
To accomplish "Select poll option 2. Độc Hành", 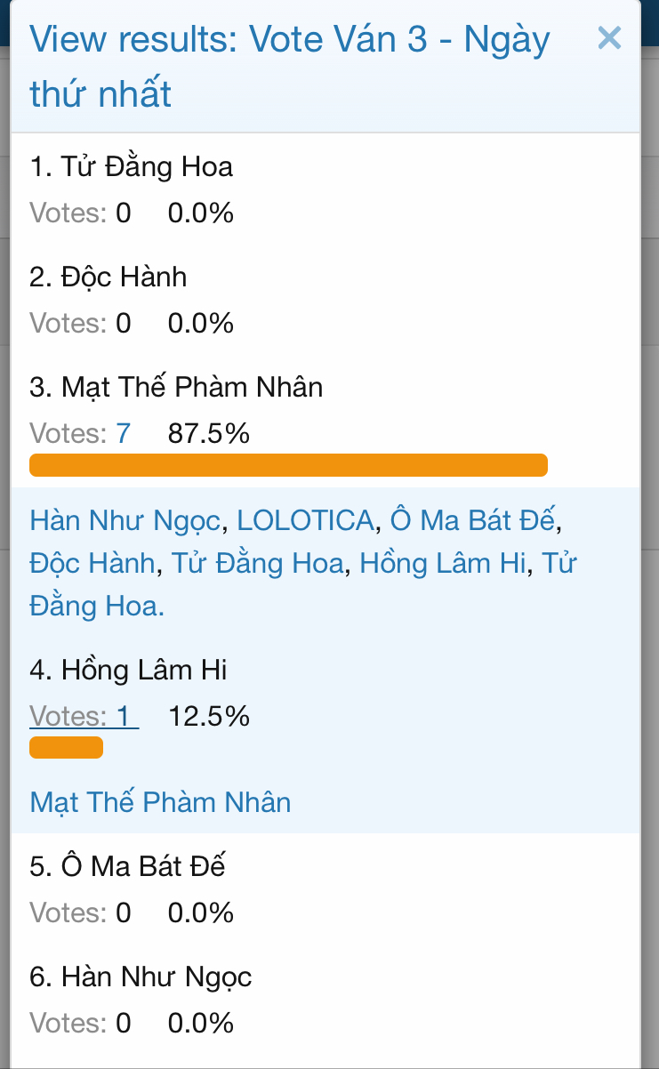I will click(x=108, y=277).
